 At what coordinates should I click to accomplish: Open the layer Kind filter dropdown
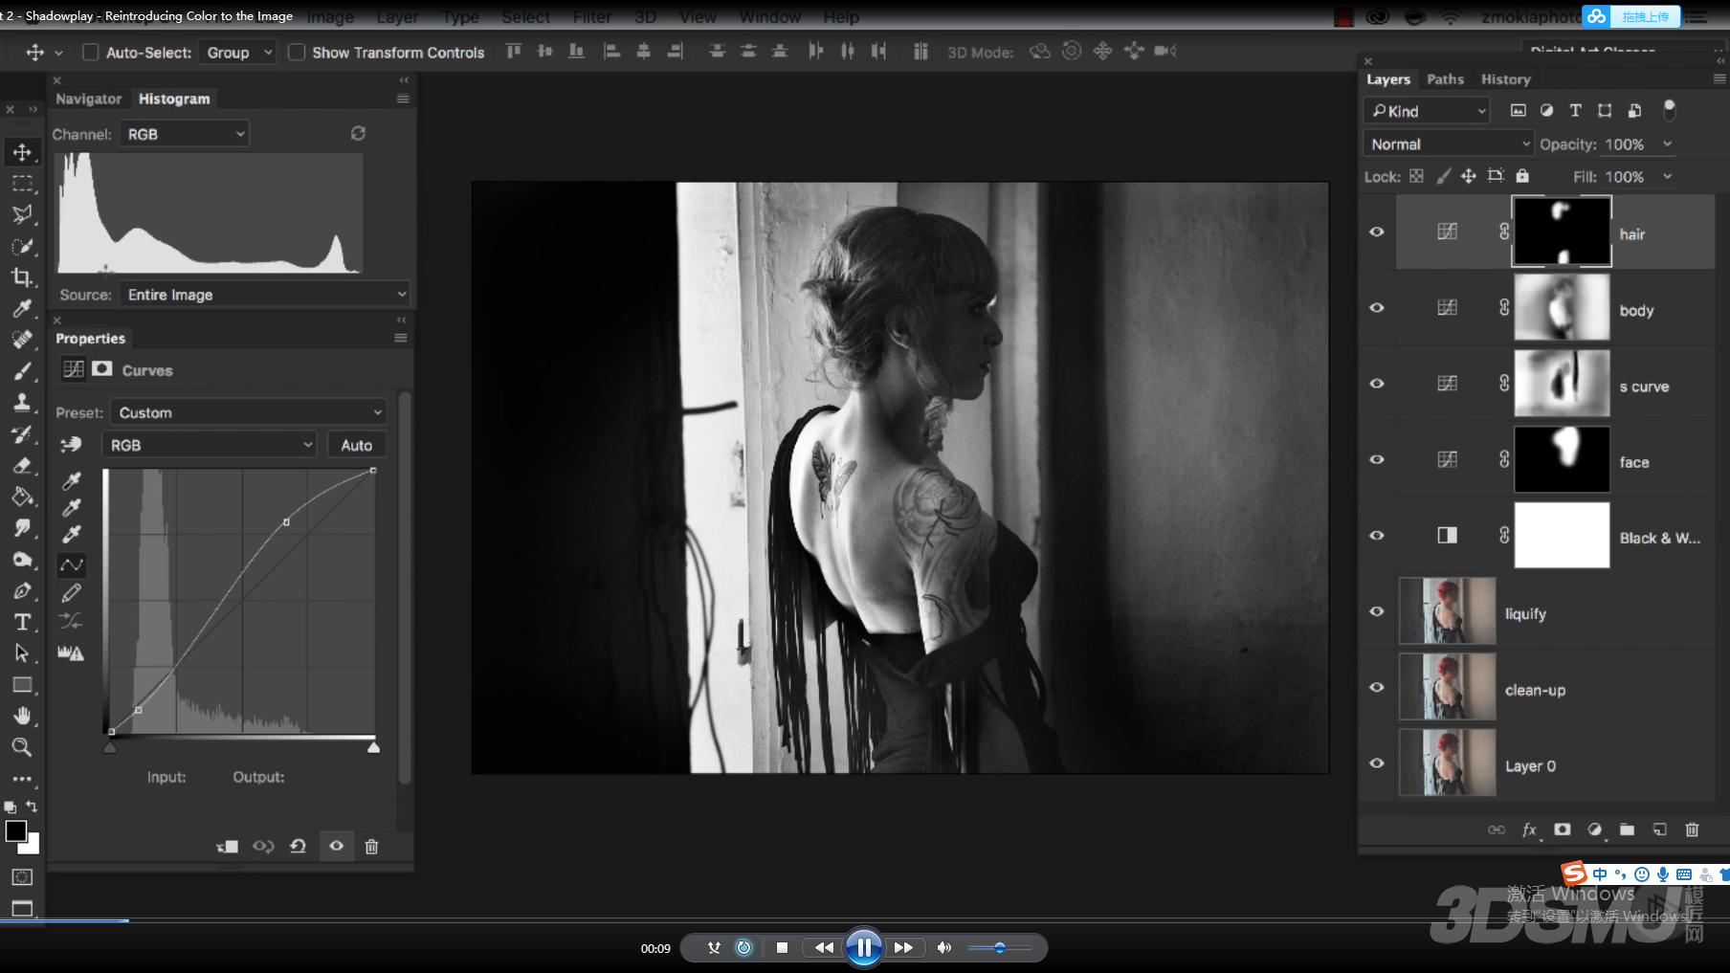tap(1427, 111)
